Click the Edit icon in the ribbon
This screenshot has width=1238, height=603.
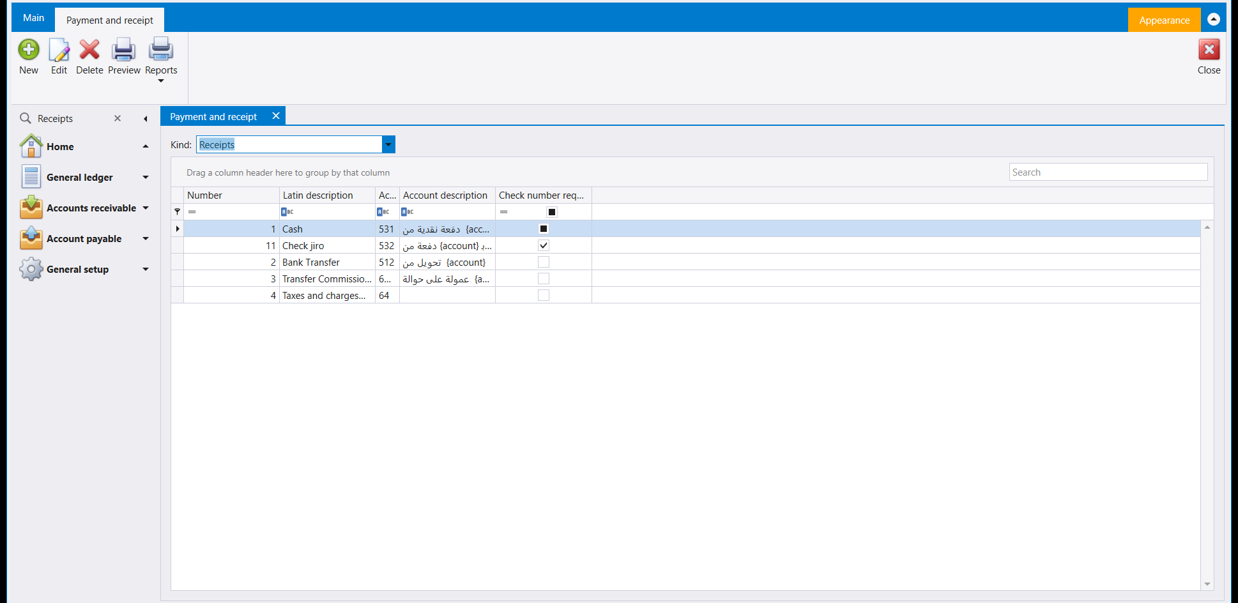coord(59,50)
